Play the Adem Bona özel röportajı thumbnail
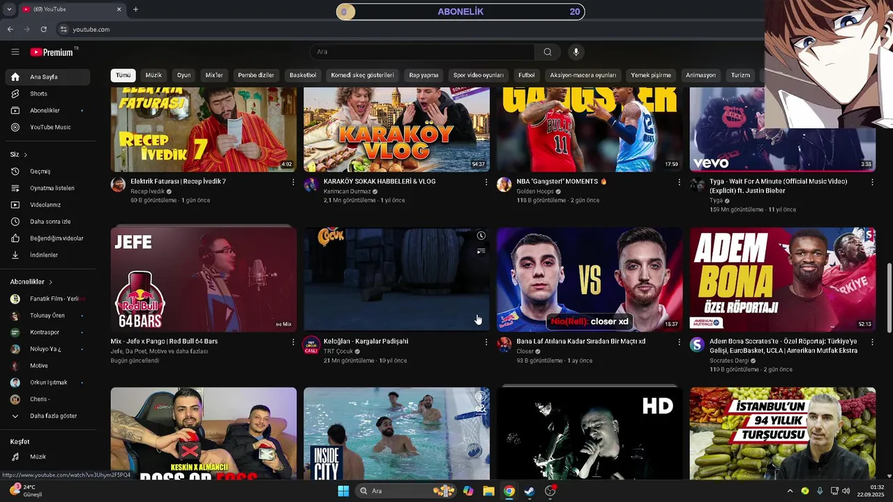Screen dimensions: 893x502 (783, 279)
